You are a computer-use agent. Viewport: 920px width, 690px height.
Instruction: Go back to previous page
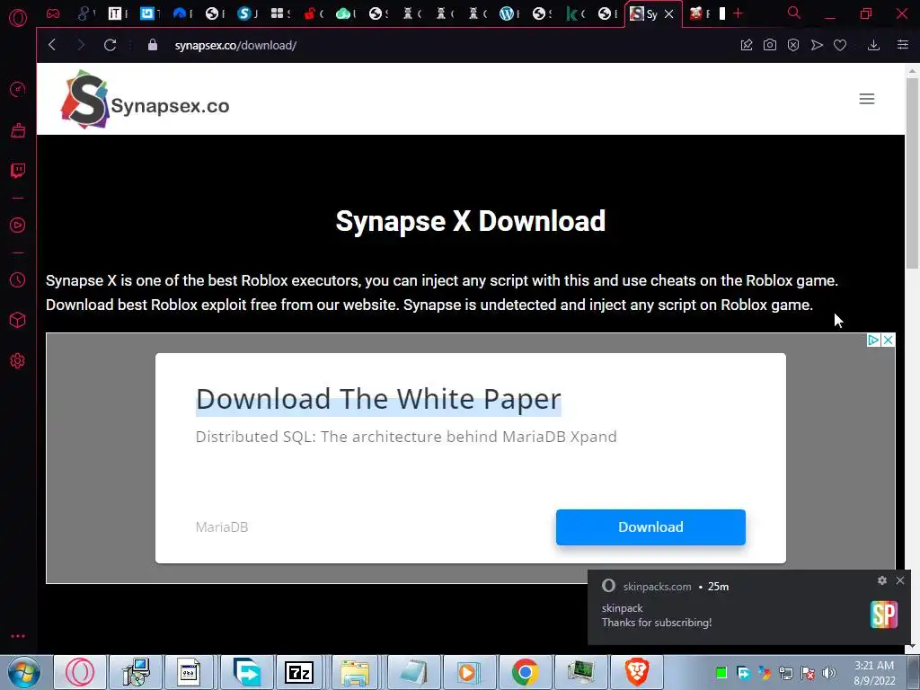pos(52,45)
